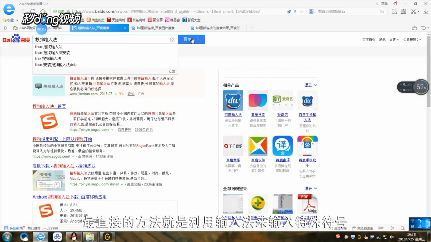
Task: Click the 千千音乐 product icon
Action: [233, 146]
